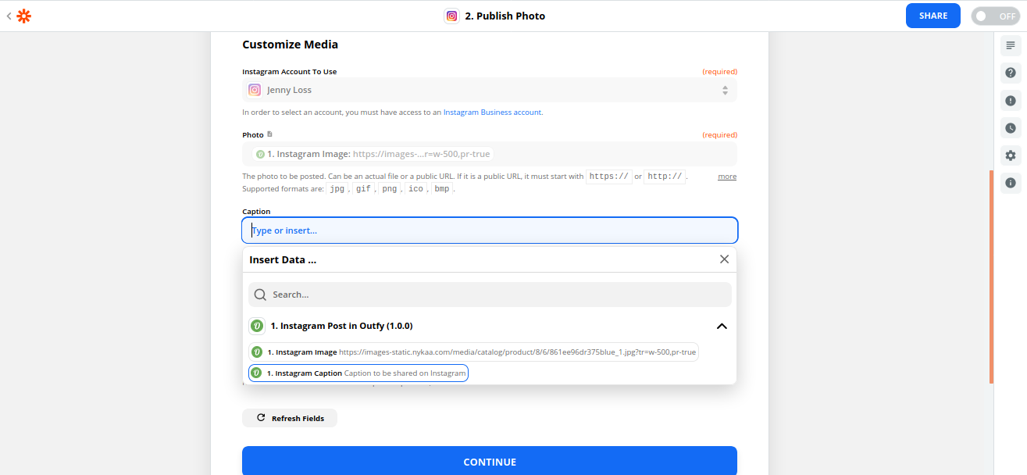Click the 'Insert Data ...' header text
This screenshot has width=1027, height=475.
pyautogui.click(x=283, y=259)
